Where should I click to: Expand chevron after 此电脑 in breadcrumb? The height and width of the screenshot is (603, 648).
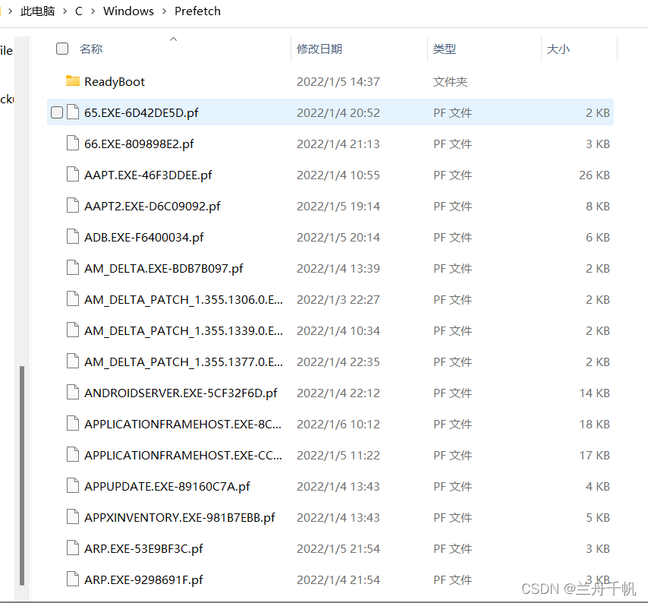(65, 11)
